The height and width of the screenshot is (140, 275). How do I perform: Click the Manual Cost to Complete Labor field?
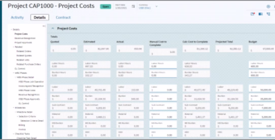tap(163, 89)
